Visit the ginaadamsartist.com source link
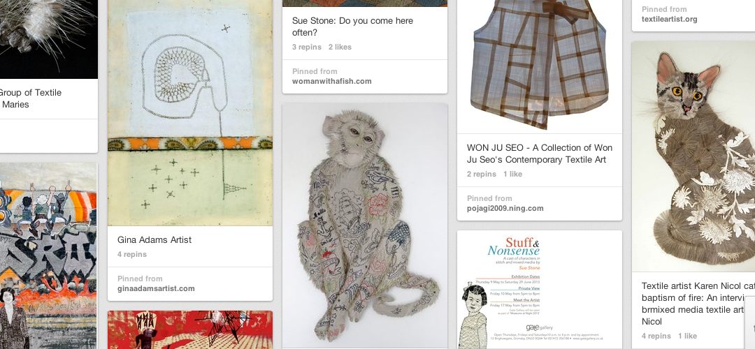This screenshot has height=349, width=755. [156, 288]
